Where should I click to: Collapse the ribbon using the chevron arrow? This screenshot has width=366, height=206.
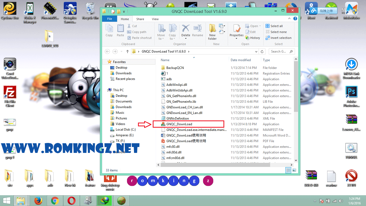(290, 19)
